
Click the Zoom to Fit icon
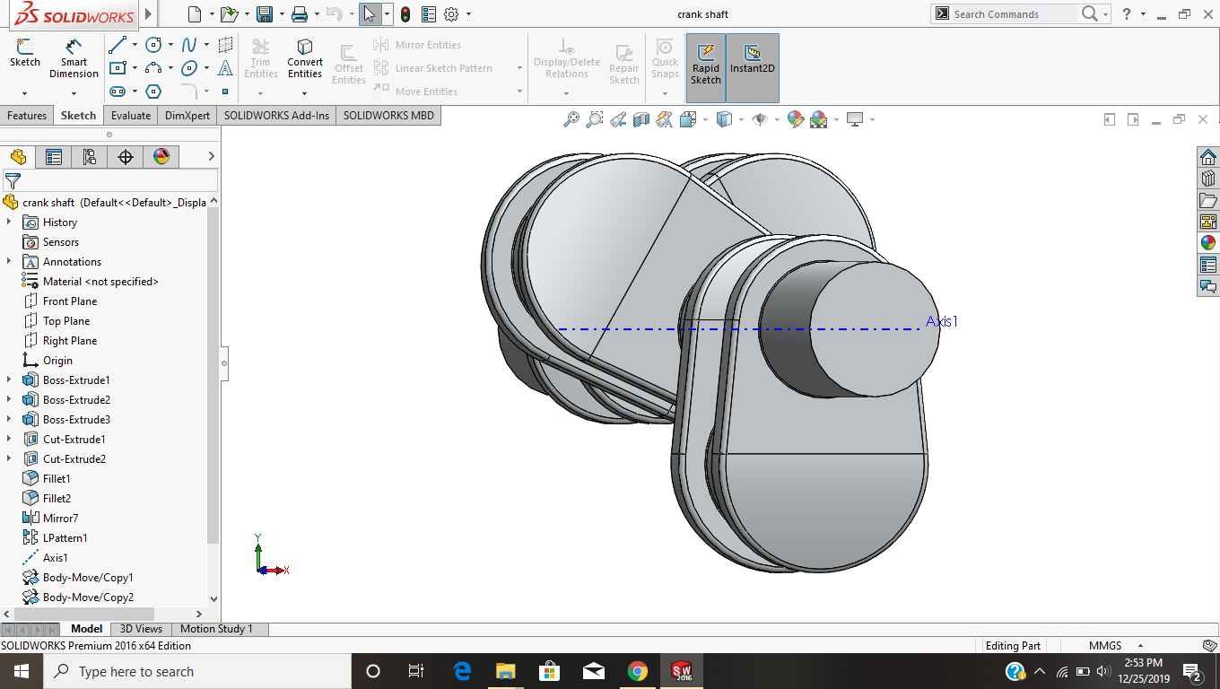[x=571, y=119]
